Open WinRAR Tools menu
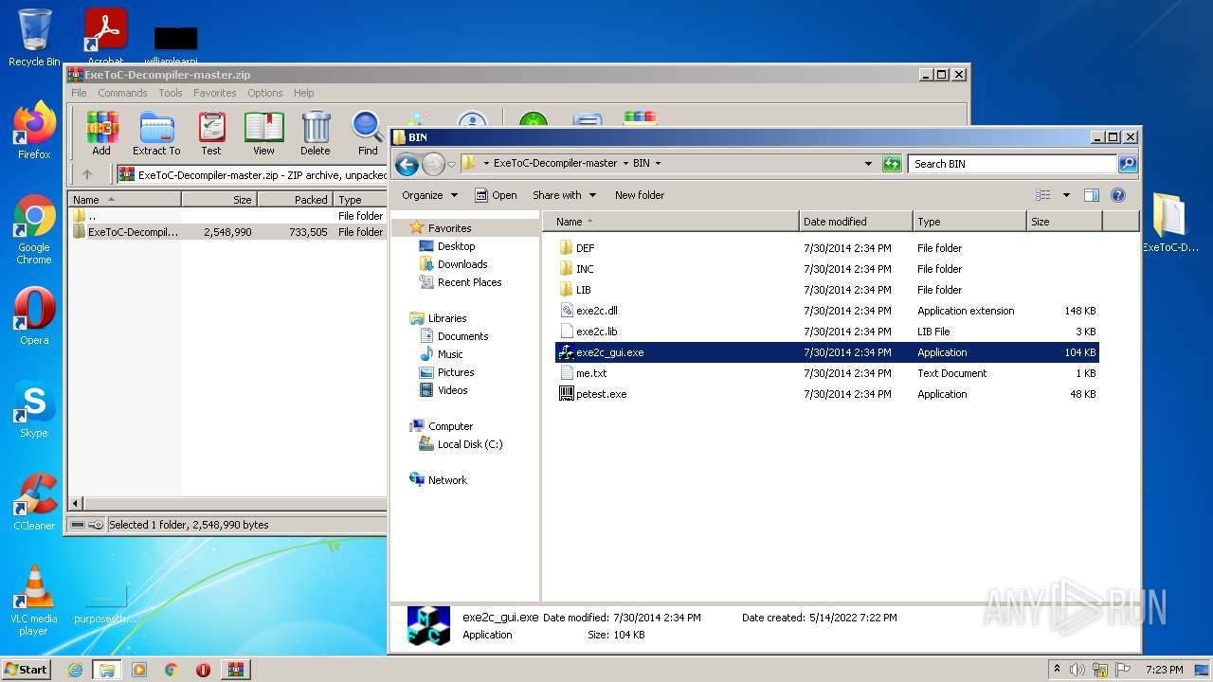 coord(171,93)
